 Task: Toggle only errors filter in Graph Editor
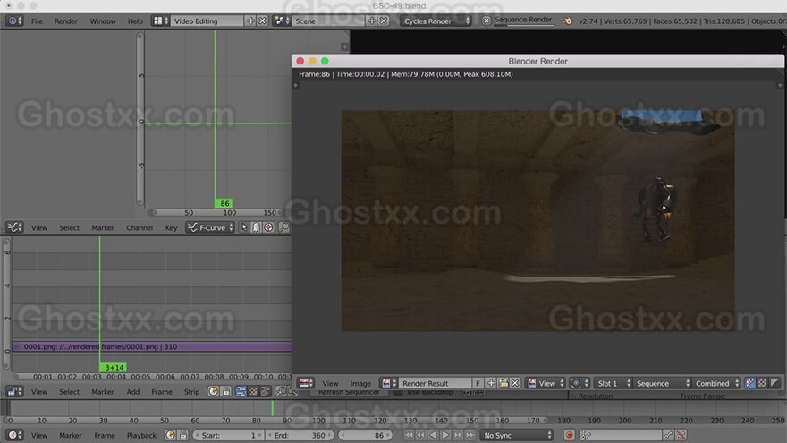[268, 227]
